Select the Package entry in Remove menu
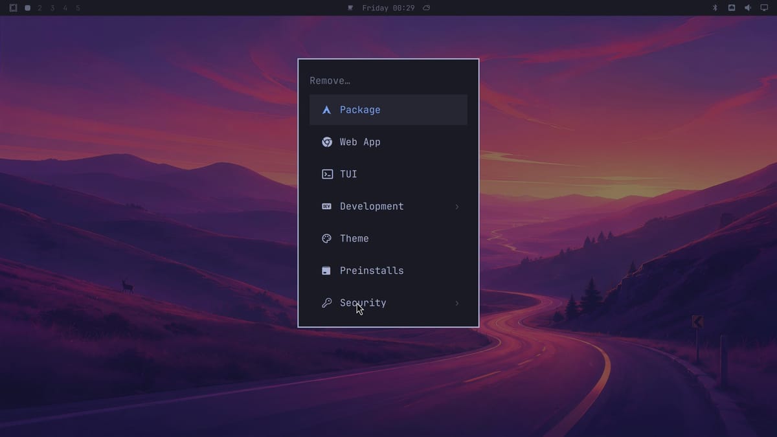Image resolution: width=777 pixels, height=437 pixels. coord(388,109)
